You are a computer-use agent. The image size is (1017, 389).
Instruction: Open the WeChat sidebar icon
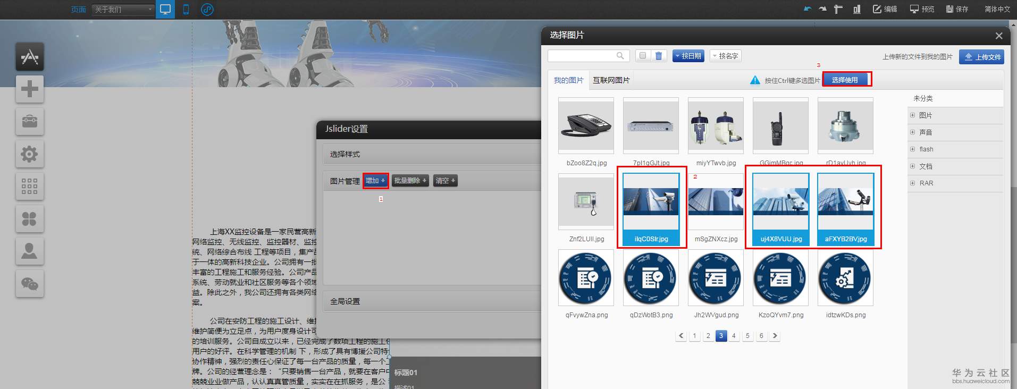pos(30,283)
